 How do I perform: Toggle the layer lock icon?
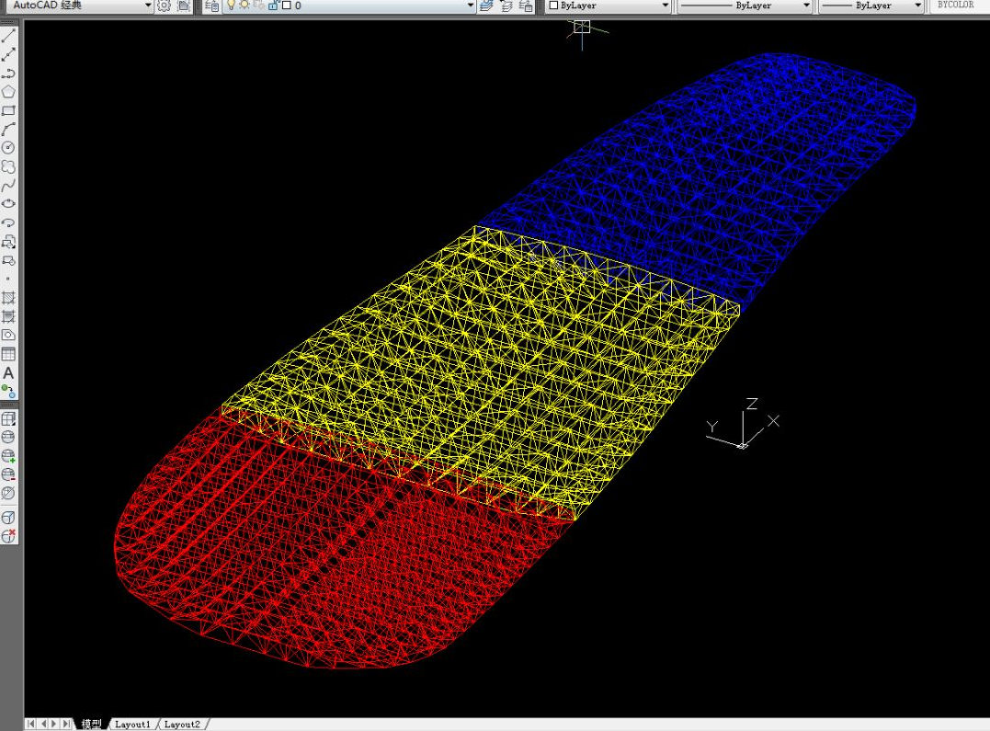(273, 6)
